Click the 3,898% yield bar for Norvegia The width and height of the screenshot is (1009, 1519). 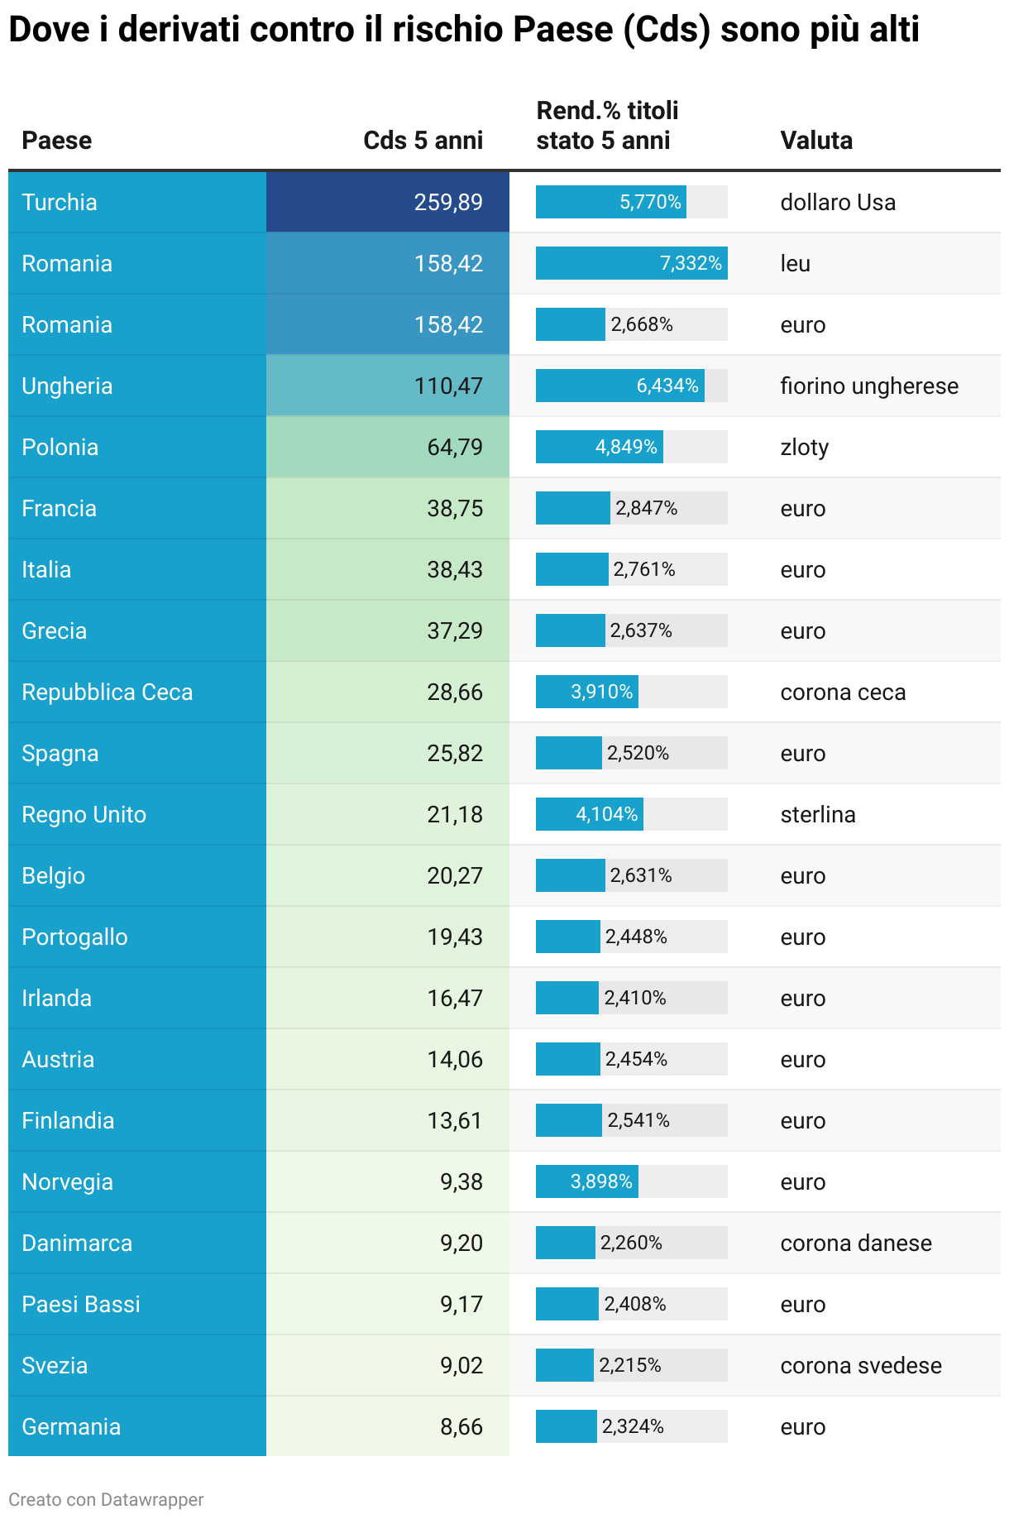point(586,1181)
